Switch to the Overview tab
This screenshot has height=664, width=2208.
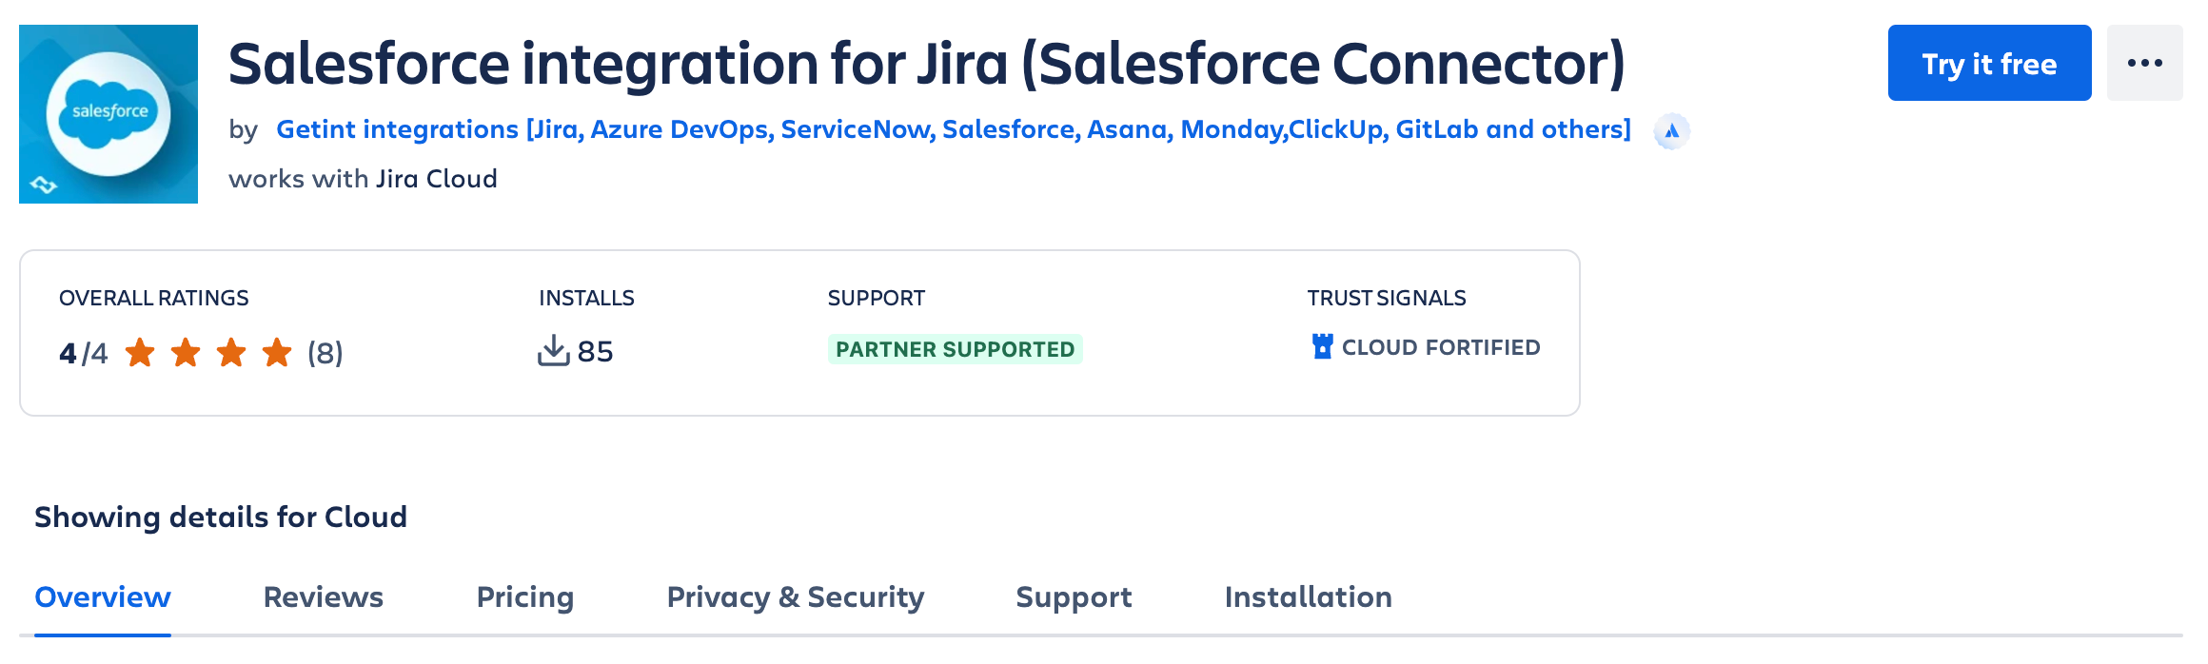(x=103, y=596)
